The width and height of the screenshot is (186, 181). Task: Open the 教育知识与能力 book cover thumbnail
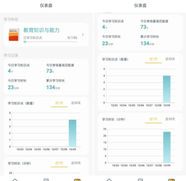click(14, 35)
